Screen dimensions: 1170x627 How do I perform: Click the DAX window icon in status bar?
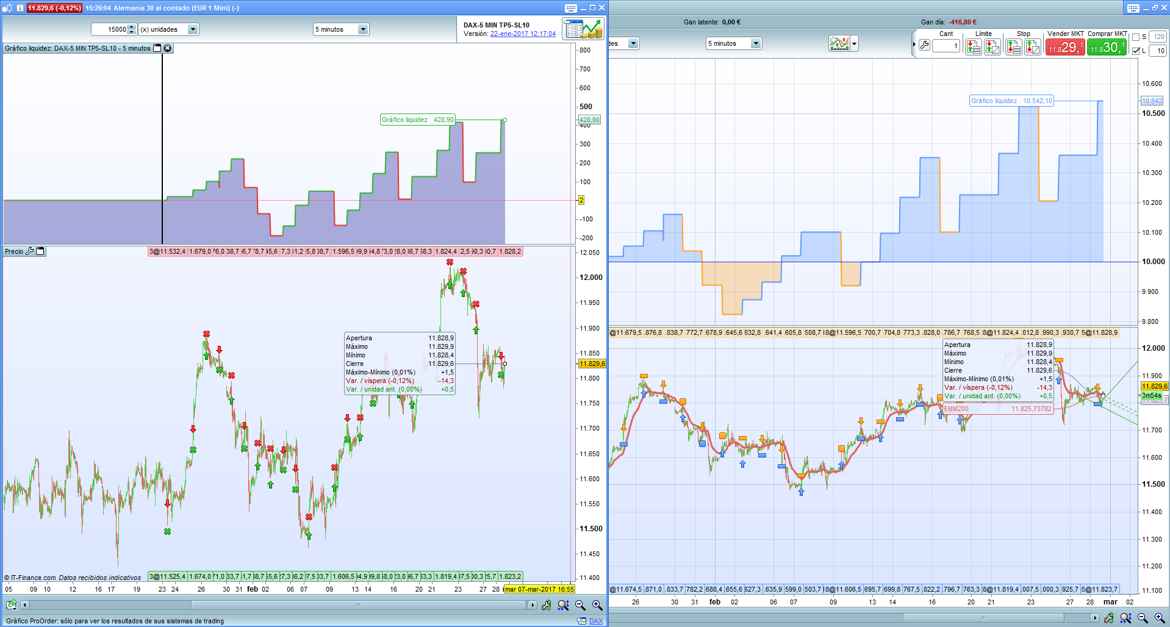[581, 621]
